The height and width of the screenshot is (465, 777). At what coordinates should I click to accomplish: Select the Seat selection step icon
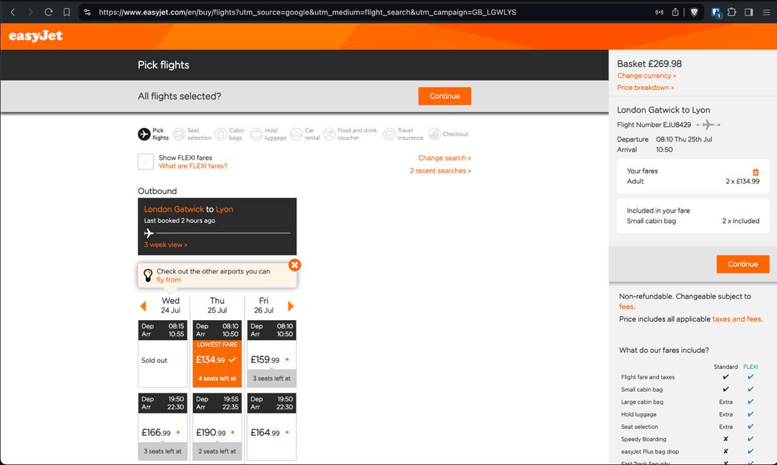coord(179,134)
